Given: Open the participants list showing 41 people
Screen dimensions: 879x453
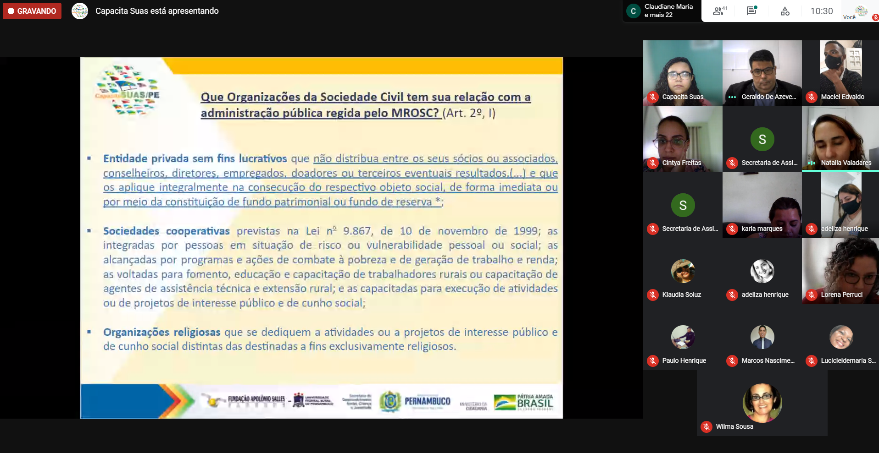Looking at the screenshot, I should [719, 11].
